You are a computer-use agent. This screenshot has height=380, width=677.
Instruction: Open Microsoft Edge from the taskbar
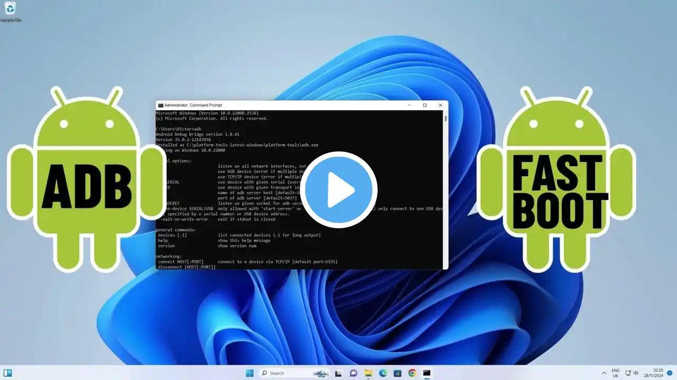(383, 373)
